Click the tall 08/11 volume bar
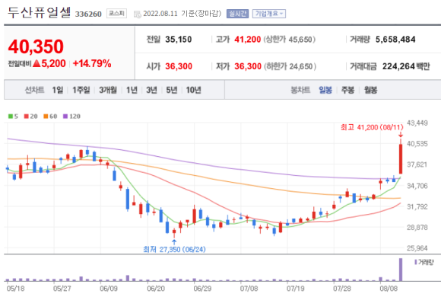This screenshot has height=297, width=441. [401, 270]
